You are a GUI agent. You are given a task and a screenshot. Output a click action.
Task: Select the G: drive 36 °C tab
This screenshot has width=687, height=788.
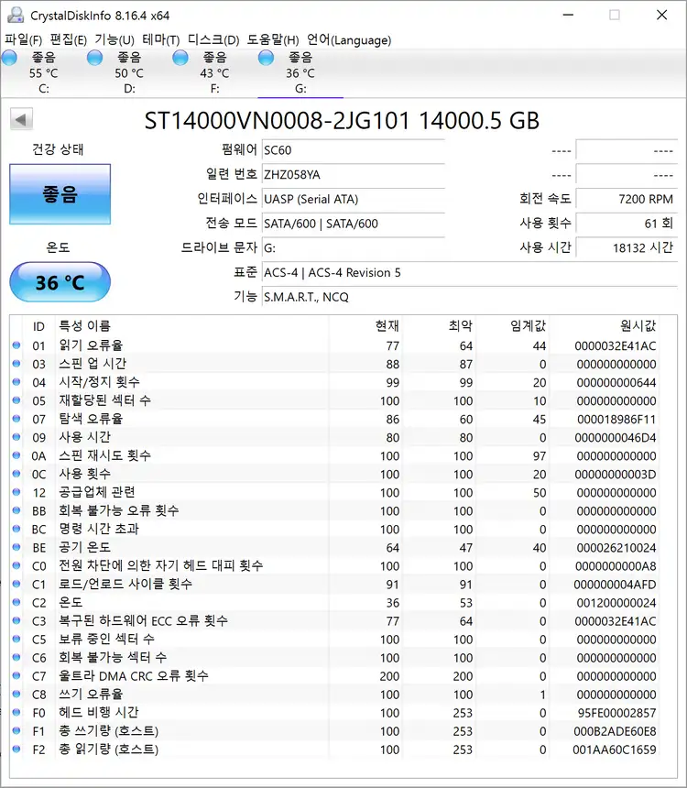pos(300,72)
